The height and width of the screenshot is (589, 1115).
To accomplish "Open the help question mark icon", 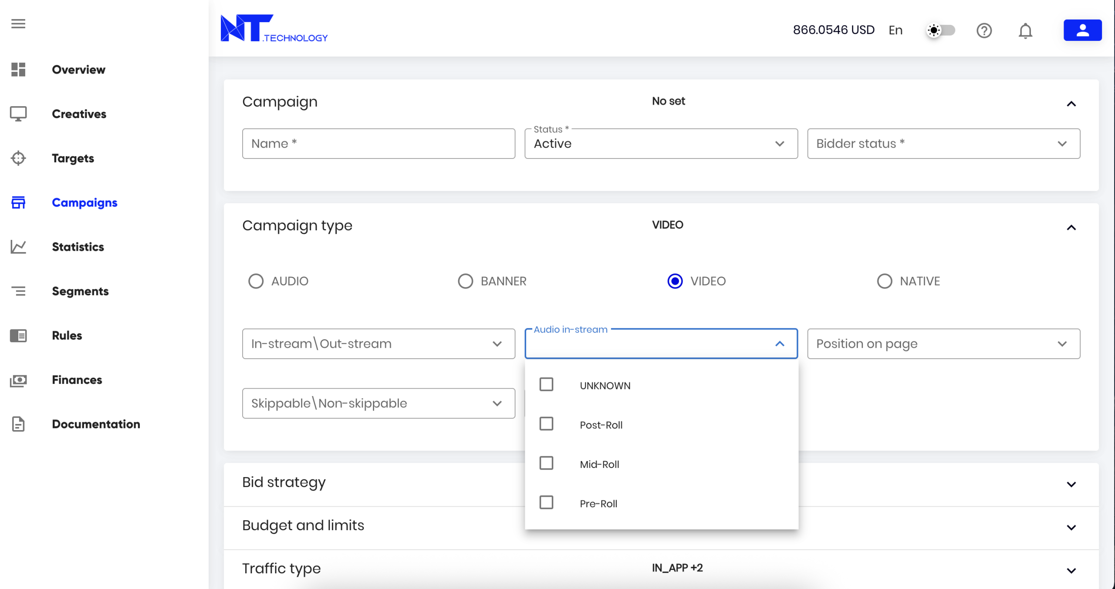I will pyautogui.click(x=984, y=30).
